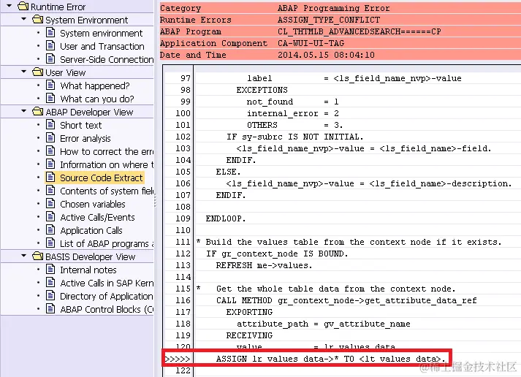Click the User View folder icon

37,72
